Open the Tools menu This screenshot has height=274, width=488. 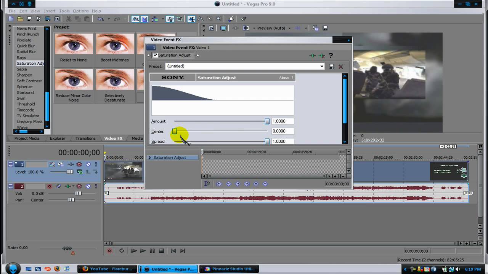click(64, 11)
